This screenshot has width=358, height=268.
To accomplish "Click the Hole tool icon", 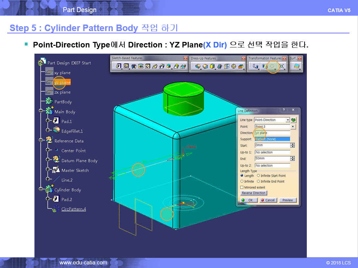I will (x=148, y=66).
